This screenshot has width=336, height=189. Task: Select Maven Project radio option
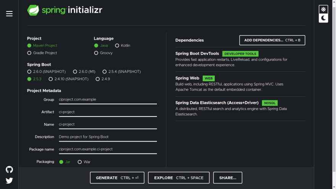click(x=42, y=45)
